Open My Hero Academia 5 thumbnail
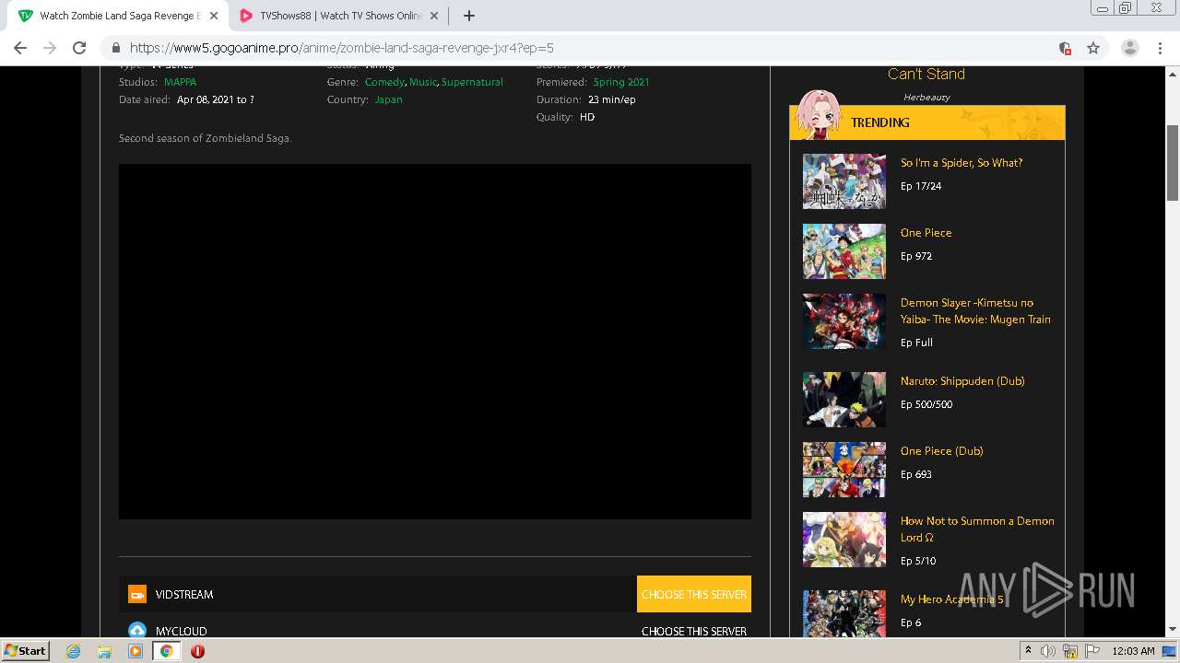Viewport: 1180px width, 663px height. coord(844,614)
